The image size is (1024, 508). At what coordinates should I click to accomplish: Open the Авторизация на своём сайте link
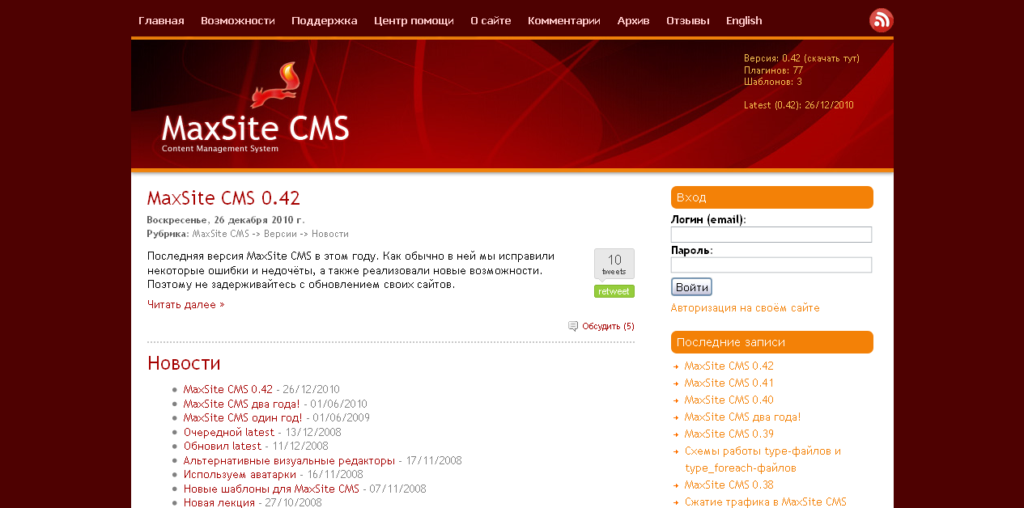click(x=745, y=308)
